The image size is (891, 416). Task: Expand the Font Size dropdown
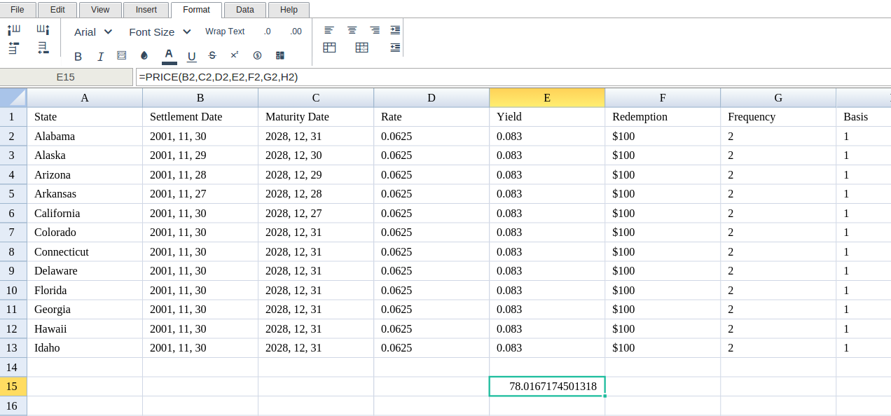tap(160, 32)
